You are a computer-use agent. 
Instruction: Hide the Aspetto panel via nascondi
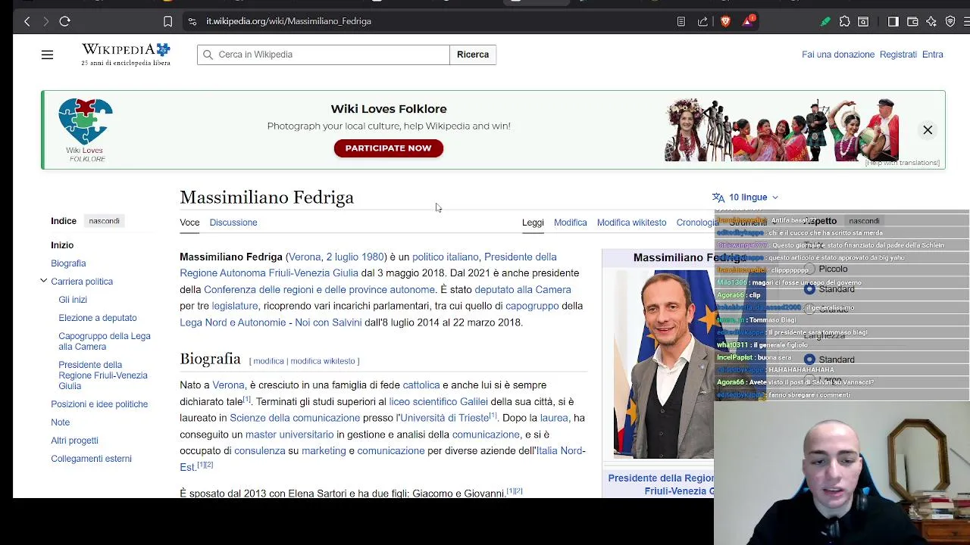(864, 221)
